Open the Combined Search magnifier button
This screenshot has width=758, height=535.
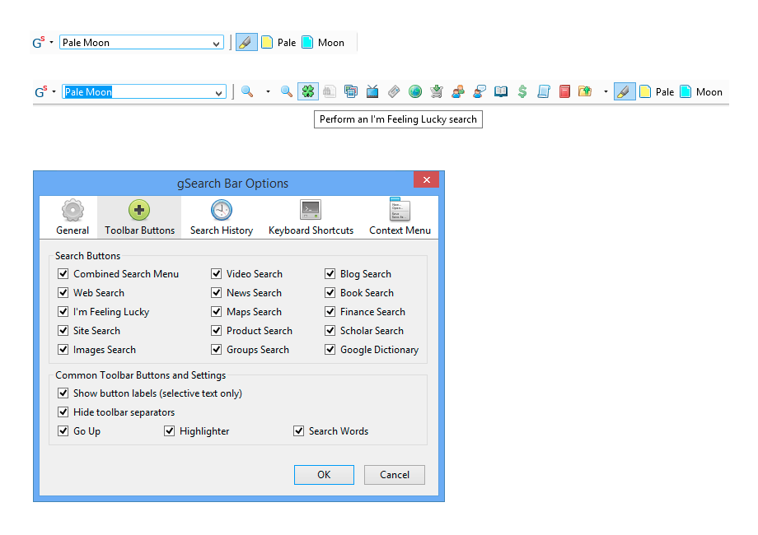click(x=247, y=91)
